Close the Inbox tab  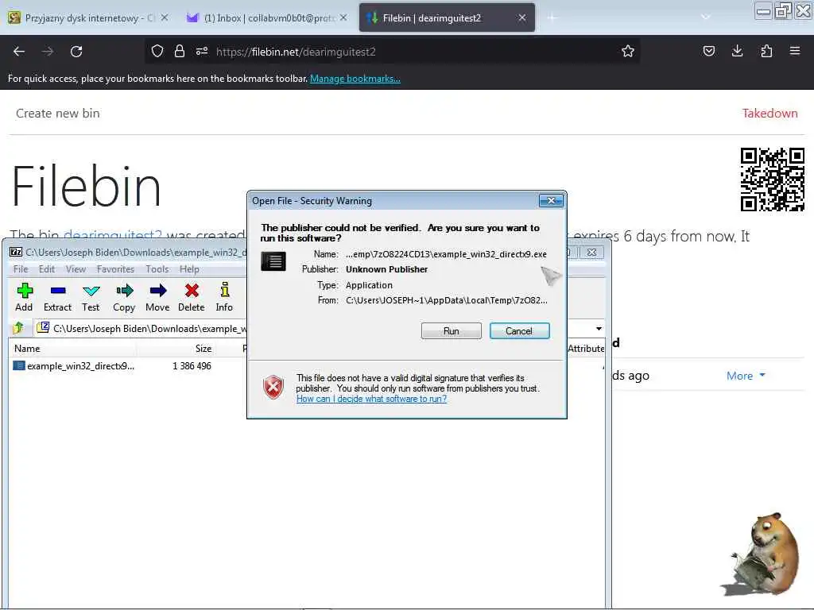pyautogui.click(x=343, y=17)
